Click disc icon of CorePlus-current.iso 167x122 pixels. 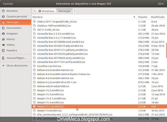(34, 66)
